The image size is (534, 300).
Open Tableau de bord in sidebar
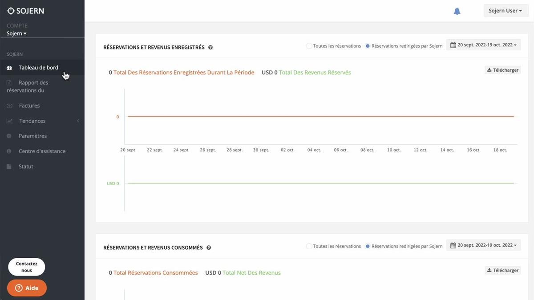click(38, 68)
